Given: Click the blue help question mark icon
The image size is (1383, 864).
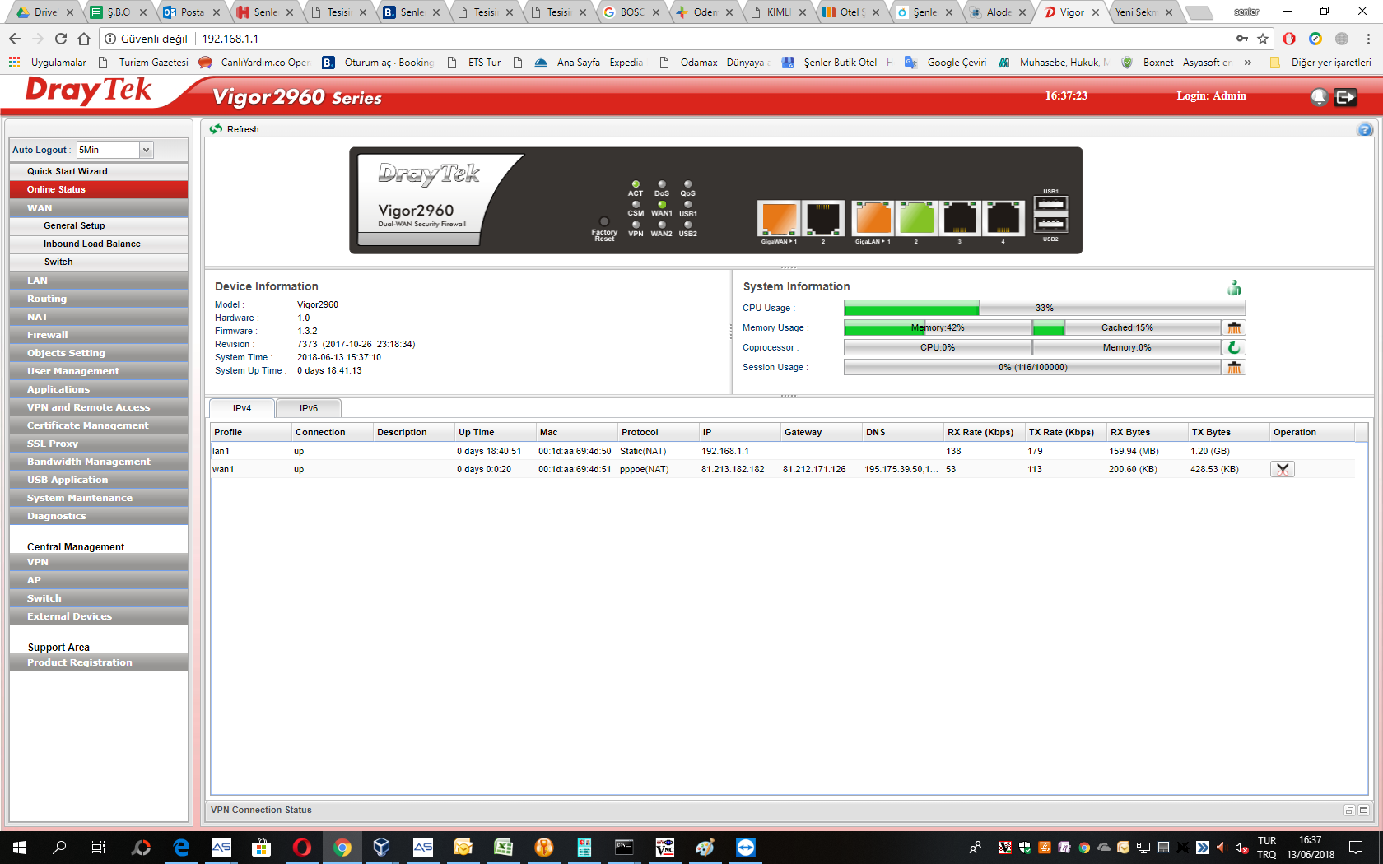Looking at the screenshot, I should (x=1364, y=130).
